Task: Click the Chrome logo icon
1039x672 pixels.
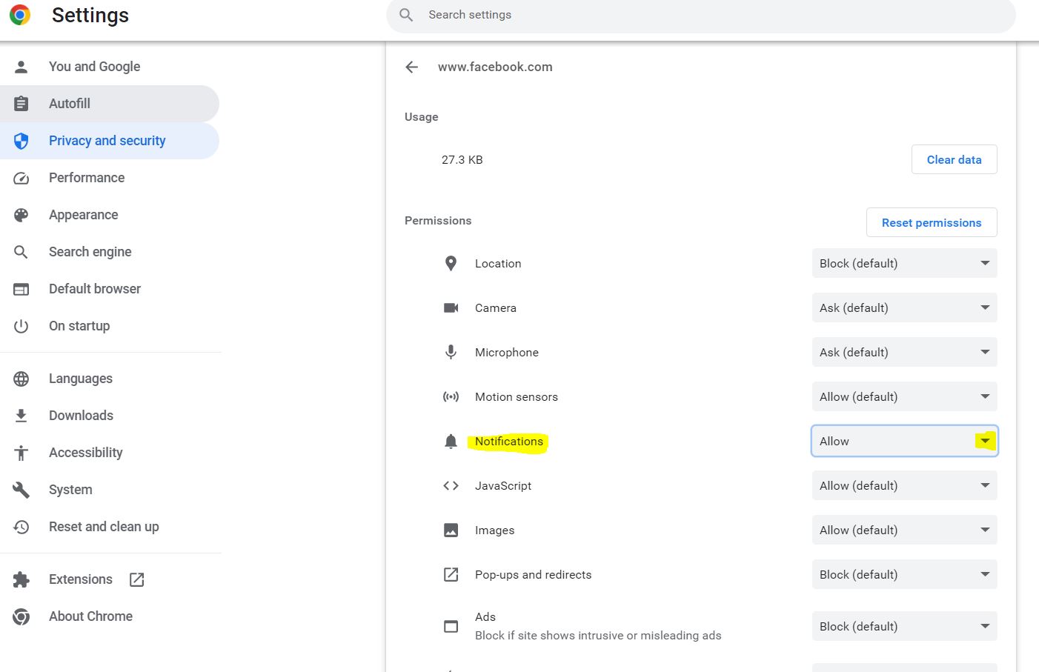Action: (20, 15)
